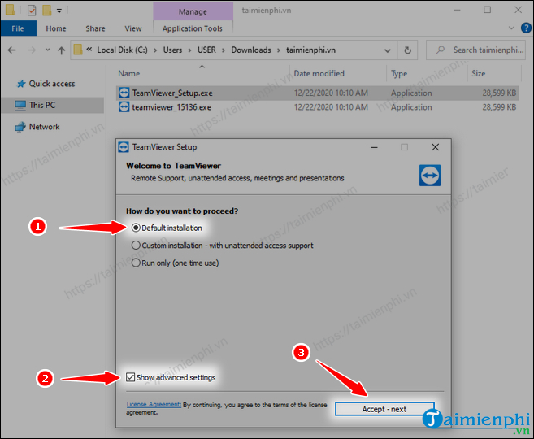
Task: Click the Search taimienphi search box
Action: coord(475,50)
